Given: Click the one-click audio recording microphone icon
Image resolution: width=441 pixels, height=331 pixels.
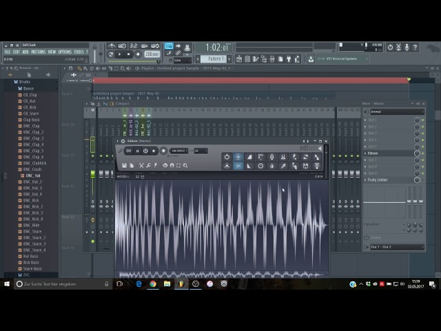Looking at the screenshot, I should click(407, 47).
